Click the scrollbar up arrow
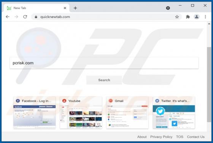 coord(209,24)
